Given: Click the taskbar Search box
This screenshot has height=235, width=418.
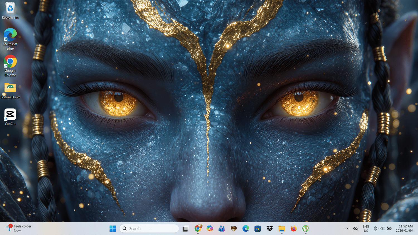Looking at the screenshot, I should (x=149, y=229).
